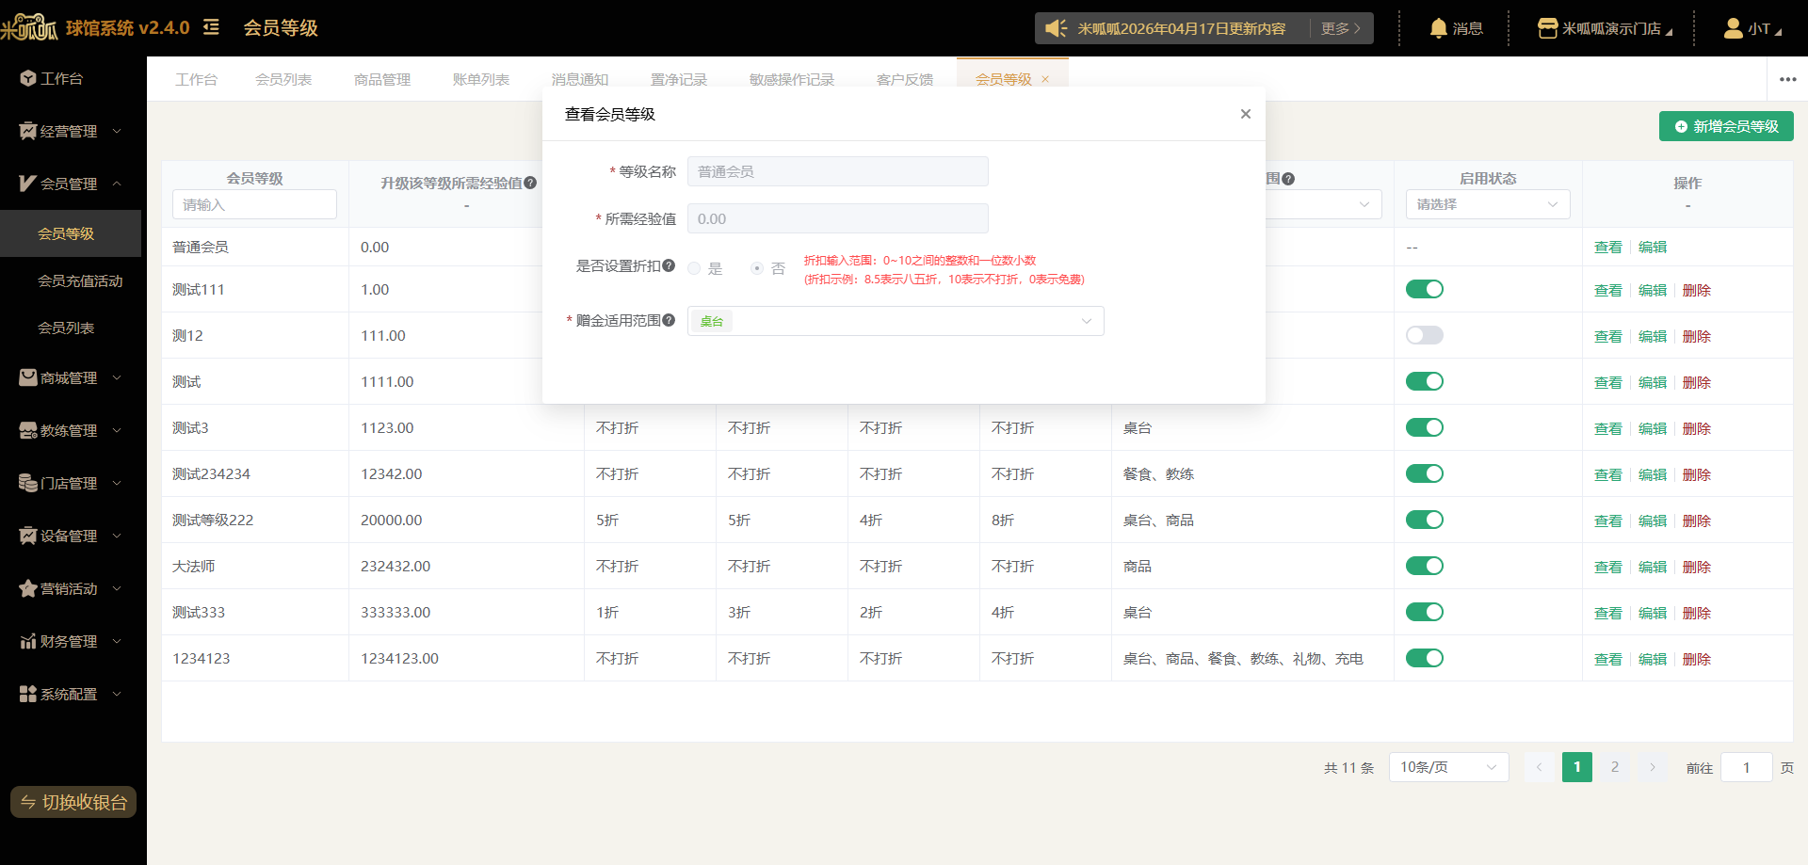The height and width of the screenshot is (865, 1808).
Task: Click the 系统配置 sidebar icon
Action: [x=28, y=694]
